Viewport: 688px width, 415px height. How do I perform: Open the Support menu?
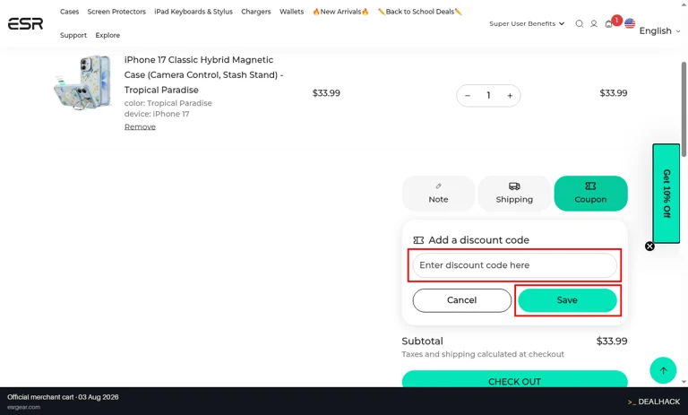[x=73, y=35]
